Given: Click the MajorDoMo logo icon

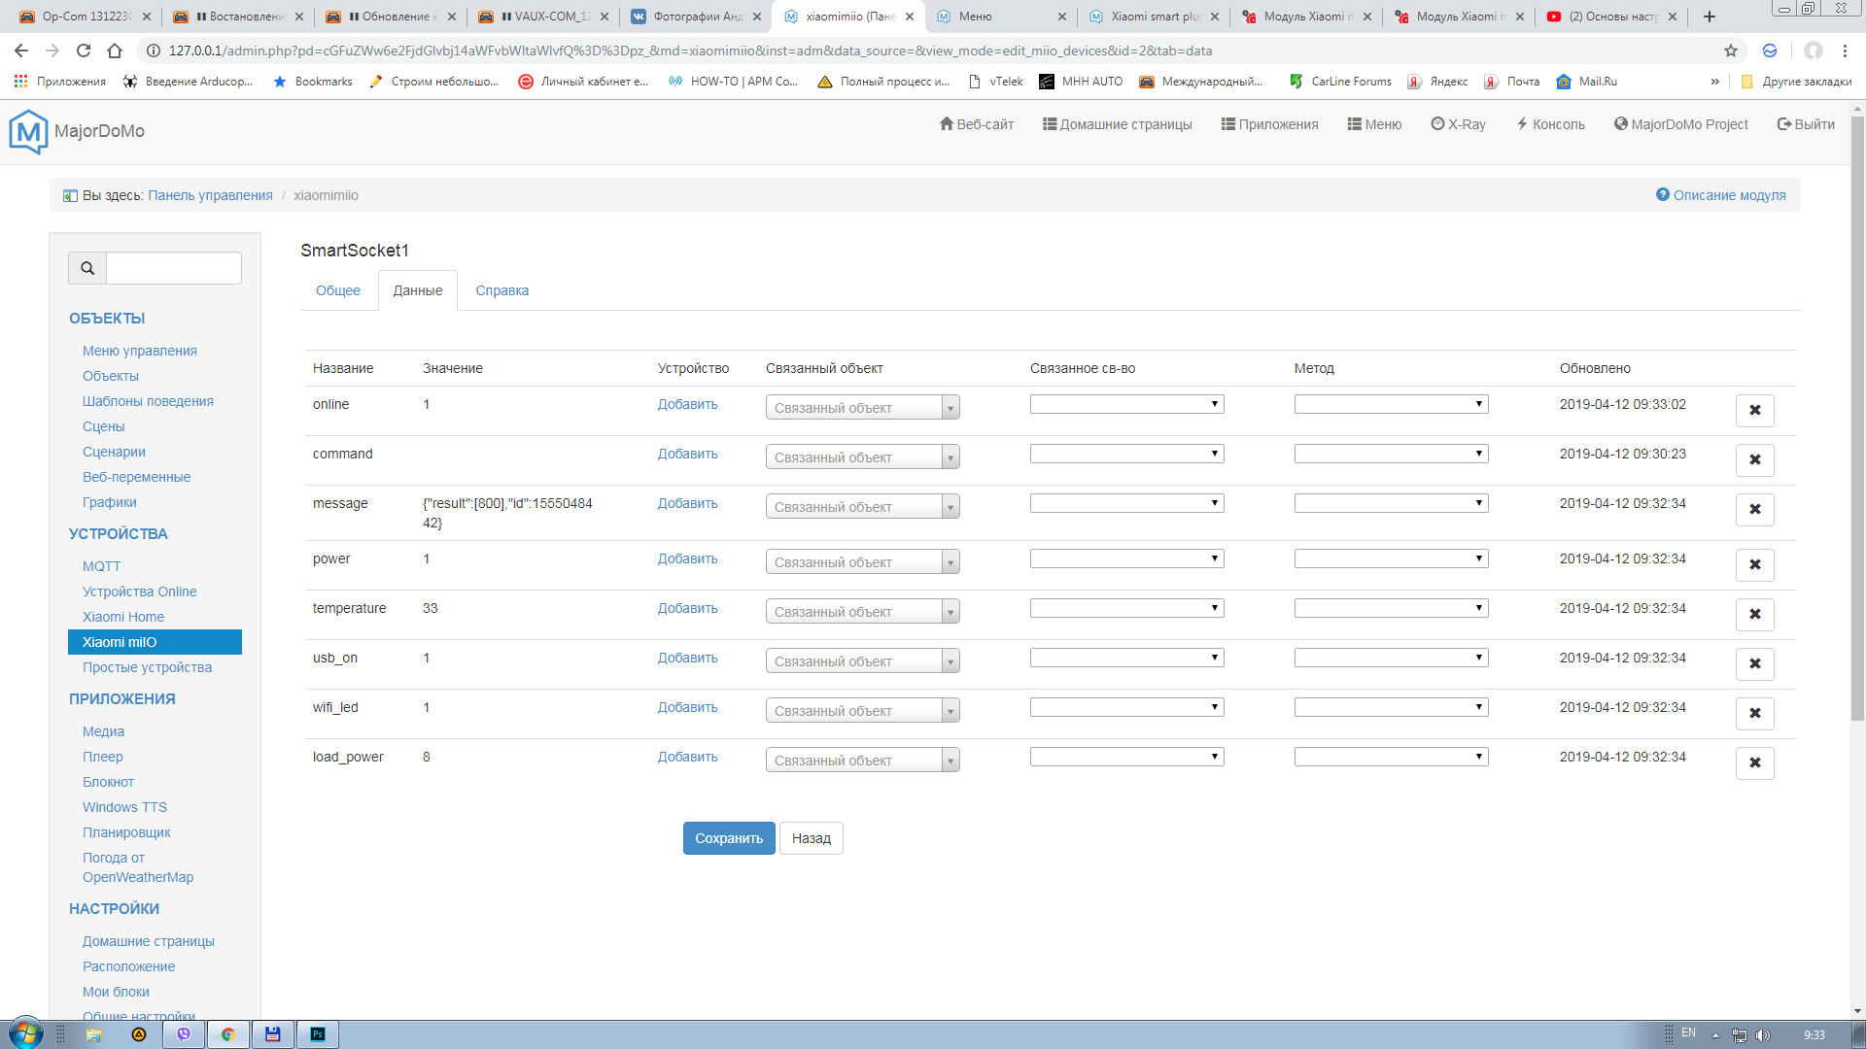Looking at the screenshot, I should click(28, 131).
